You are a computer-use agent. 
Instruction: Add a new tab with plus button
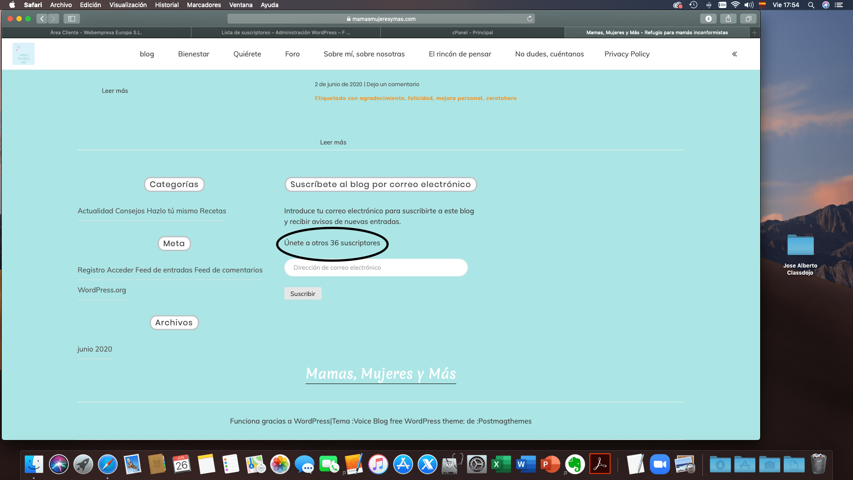click(754, 32)
